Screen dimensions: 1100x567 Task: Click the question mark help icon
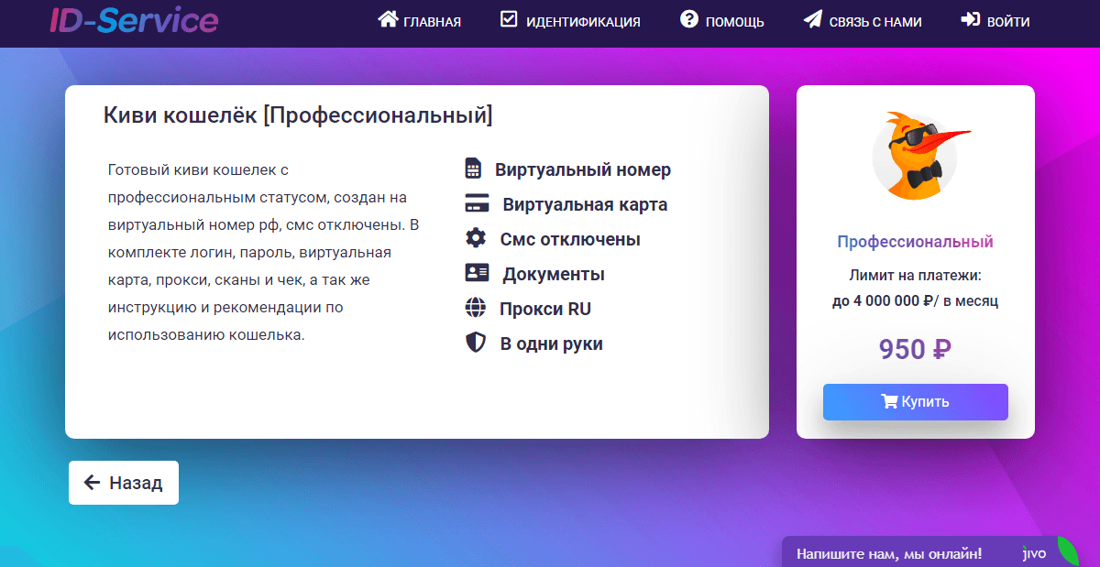(x=689, y=20)
